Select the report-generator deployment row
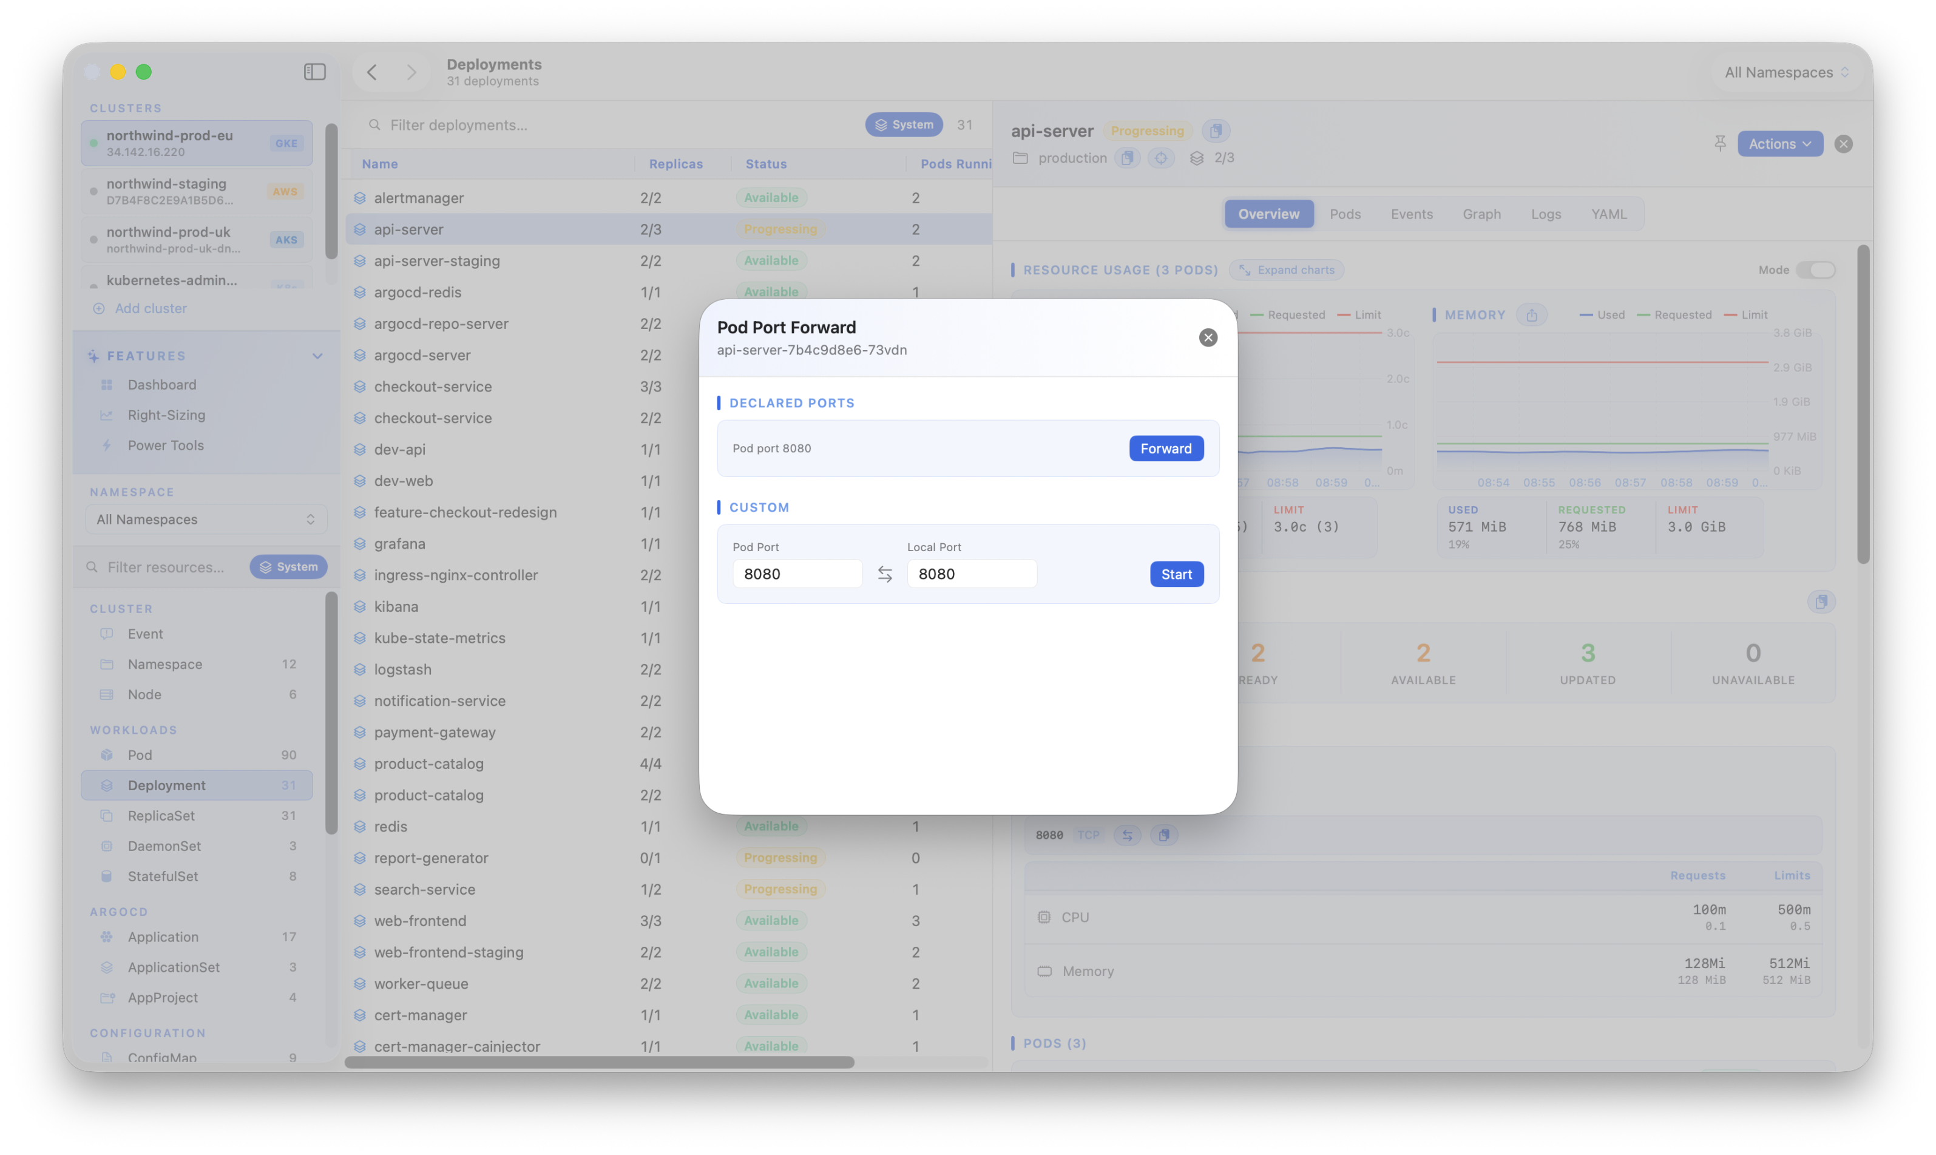 tap(668, 858)
